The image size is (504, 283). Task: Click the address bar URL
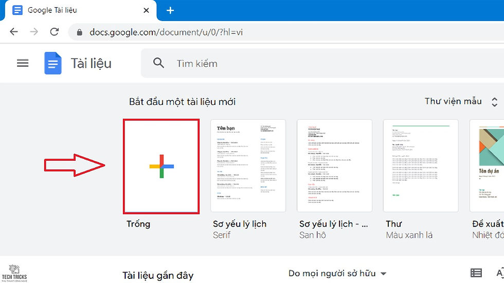pyautogui.click(x=166, y=32)
